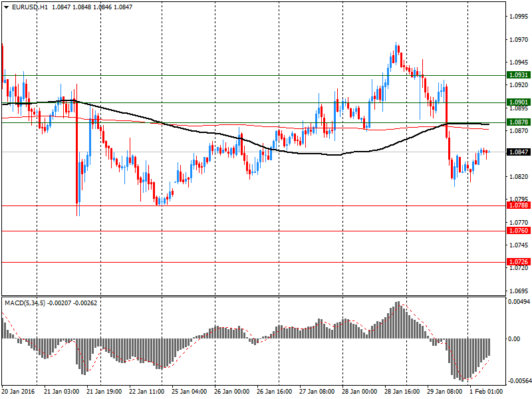
Task: Select the 1.0931 green level price label
Action: [x=519, y=75]
